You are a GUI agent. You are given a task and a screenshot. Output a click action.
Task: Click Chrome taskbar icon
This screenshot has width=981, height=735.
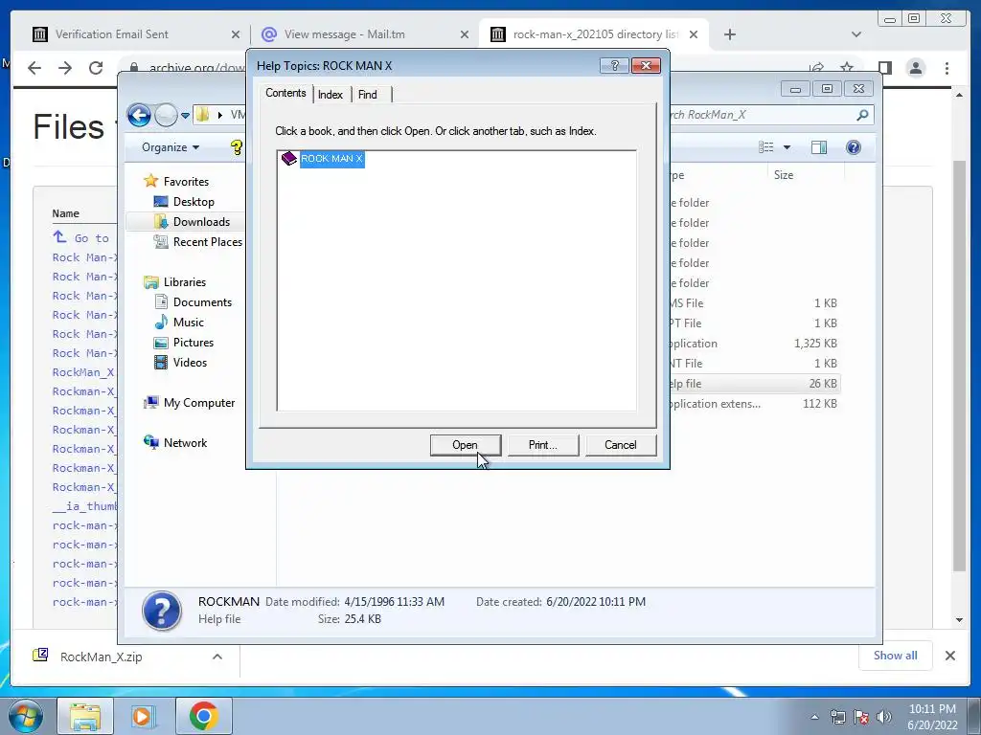204,716
